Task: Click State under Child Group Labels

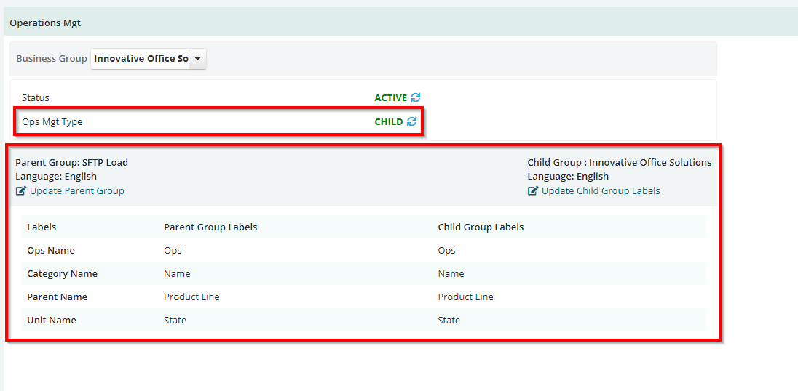Action: [x=449, y=321]
